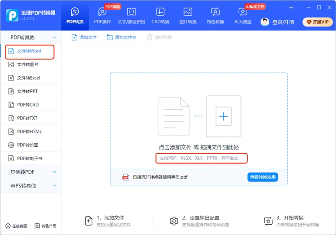Click the document page illustration
The height and width of the screenshot is (235, 336).
[173, 116]
